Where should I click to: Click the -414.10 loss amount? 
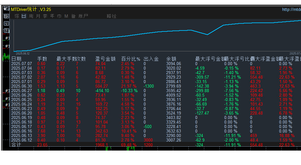point(102,91)
